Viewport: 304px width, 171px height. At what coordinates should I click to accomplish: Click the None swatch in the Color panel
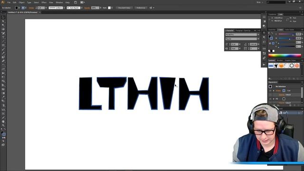point(269,51)
